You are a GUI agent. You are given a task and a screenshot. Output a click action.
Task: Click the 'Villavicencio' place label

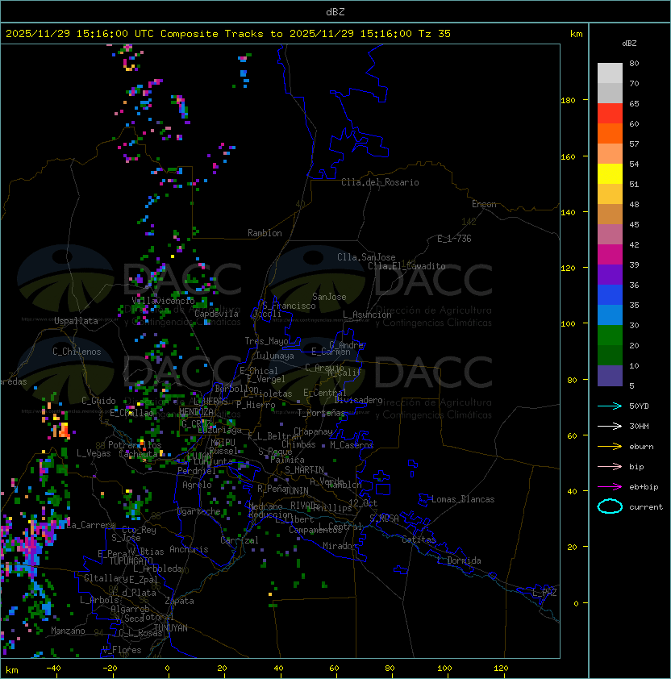coord(163,301)
